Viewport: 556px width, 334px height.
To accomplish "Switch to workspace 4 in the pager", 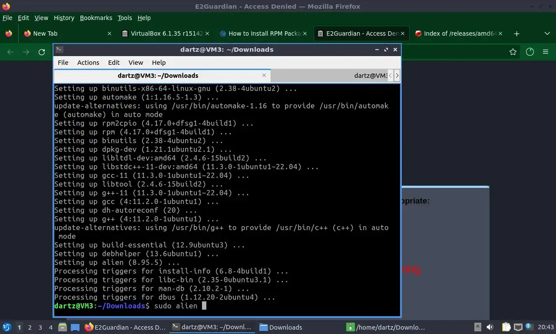I will (x=50, y=327).
